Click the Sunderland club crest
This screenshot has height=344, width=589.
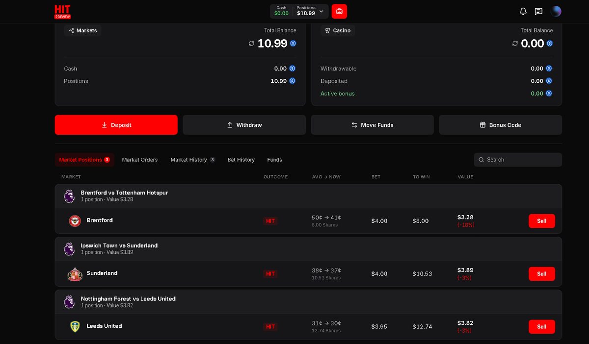tap(75, 274)
